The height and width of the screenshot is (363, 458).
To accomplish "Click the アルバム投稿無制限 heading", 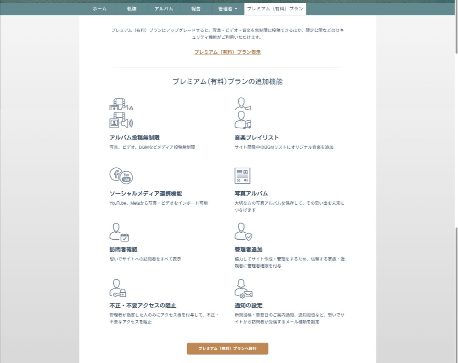I will pos(134,138).
